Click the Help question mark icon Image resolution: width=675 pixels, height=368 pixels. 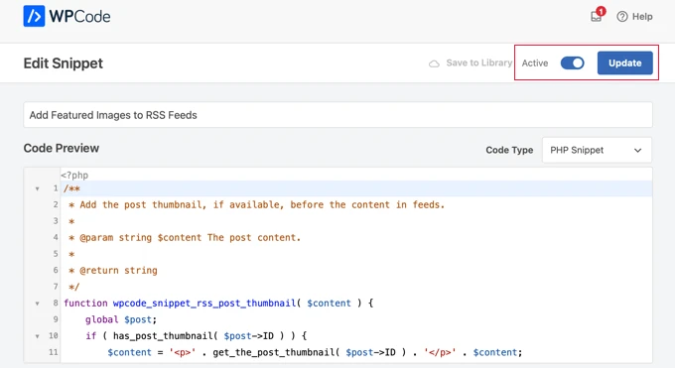[x=622, y=17]
